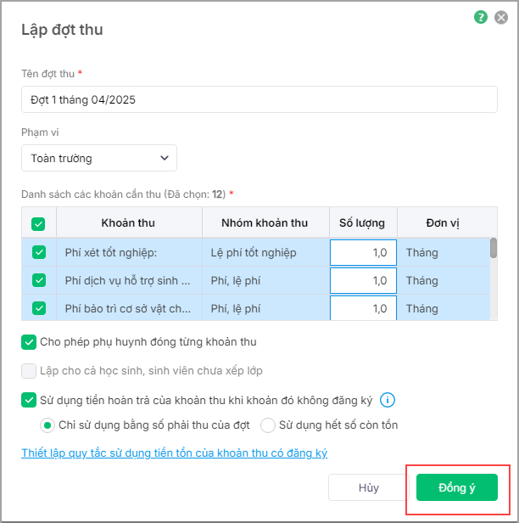Viewport: 519px width, 523px height.
Task: Edit quantity for Phí xét tốt nghiệp
Action: coord(362,252)
